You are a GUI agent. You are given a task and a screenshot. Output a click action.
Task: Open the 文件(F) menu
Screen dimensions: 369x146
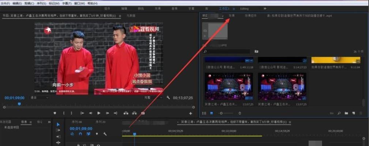(5, 4)
